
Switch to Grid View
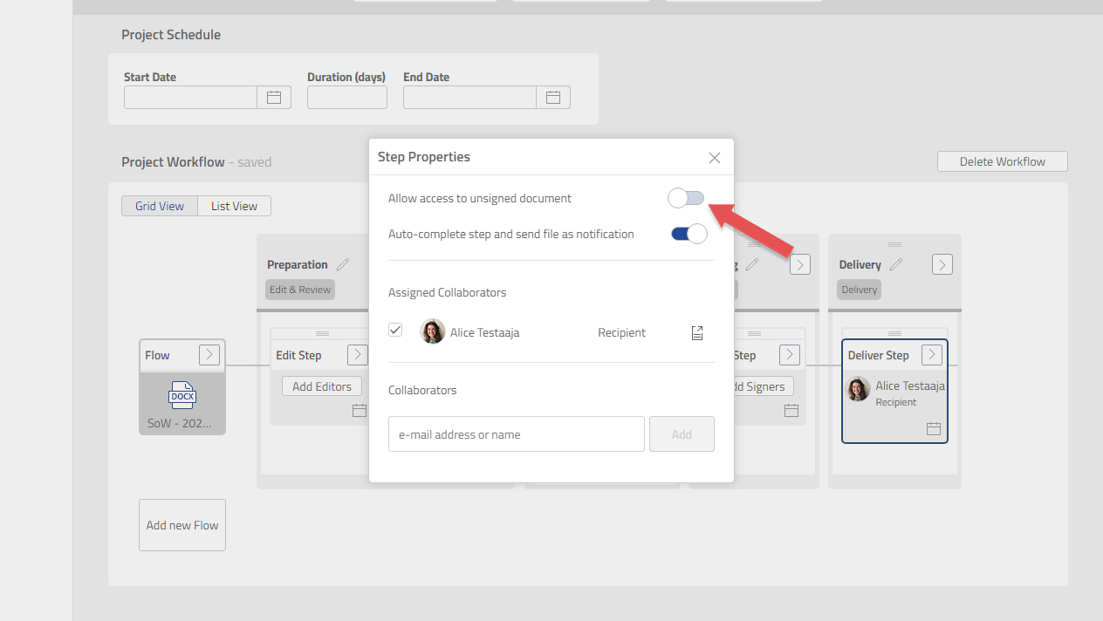click(x=160, y=206)
